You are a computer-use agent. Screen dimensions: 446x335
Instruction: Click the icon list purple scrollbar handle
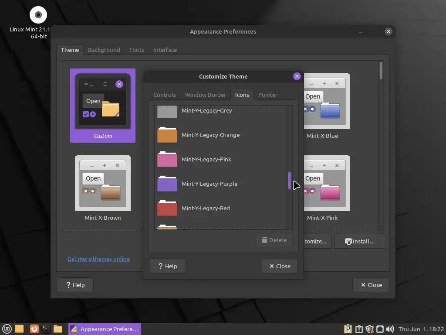pyautogui.click(x=290, y=181)
